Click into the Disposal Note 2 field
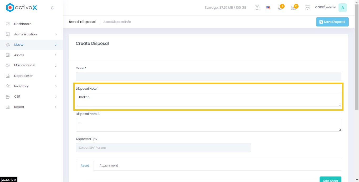The width and height of the screenshot is (359, 182). pyautogui.click(x=208, y=125)
